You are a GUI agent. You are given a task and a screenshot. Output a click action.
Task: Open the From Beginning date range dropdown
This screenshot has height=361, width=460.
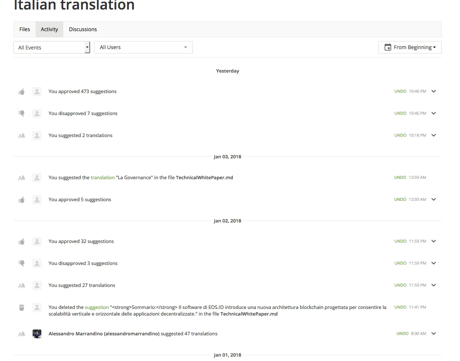[x=410, y=47]
